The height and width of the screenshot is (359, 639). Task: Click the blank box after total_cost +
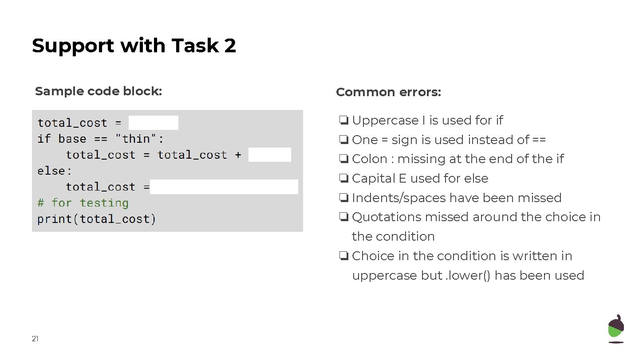pyautogui.click(x=270, y=155)
